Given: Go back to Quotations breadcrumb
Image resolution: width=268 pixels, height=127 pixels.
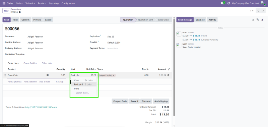Looking at the screenshot, I should point(16,9).
